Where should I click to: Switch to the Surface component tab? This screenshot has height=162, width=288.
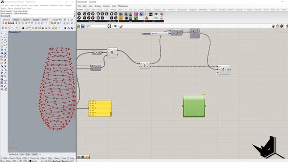pos(113,10)
